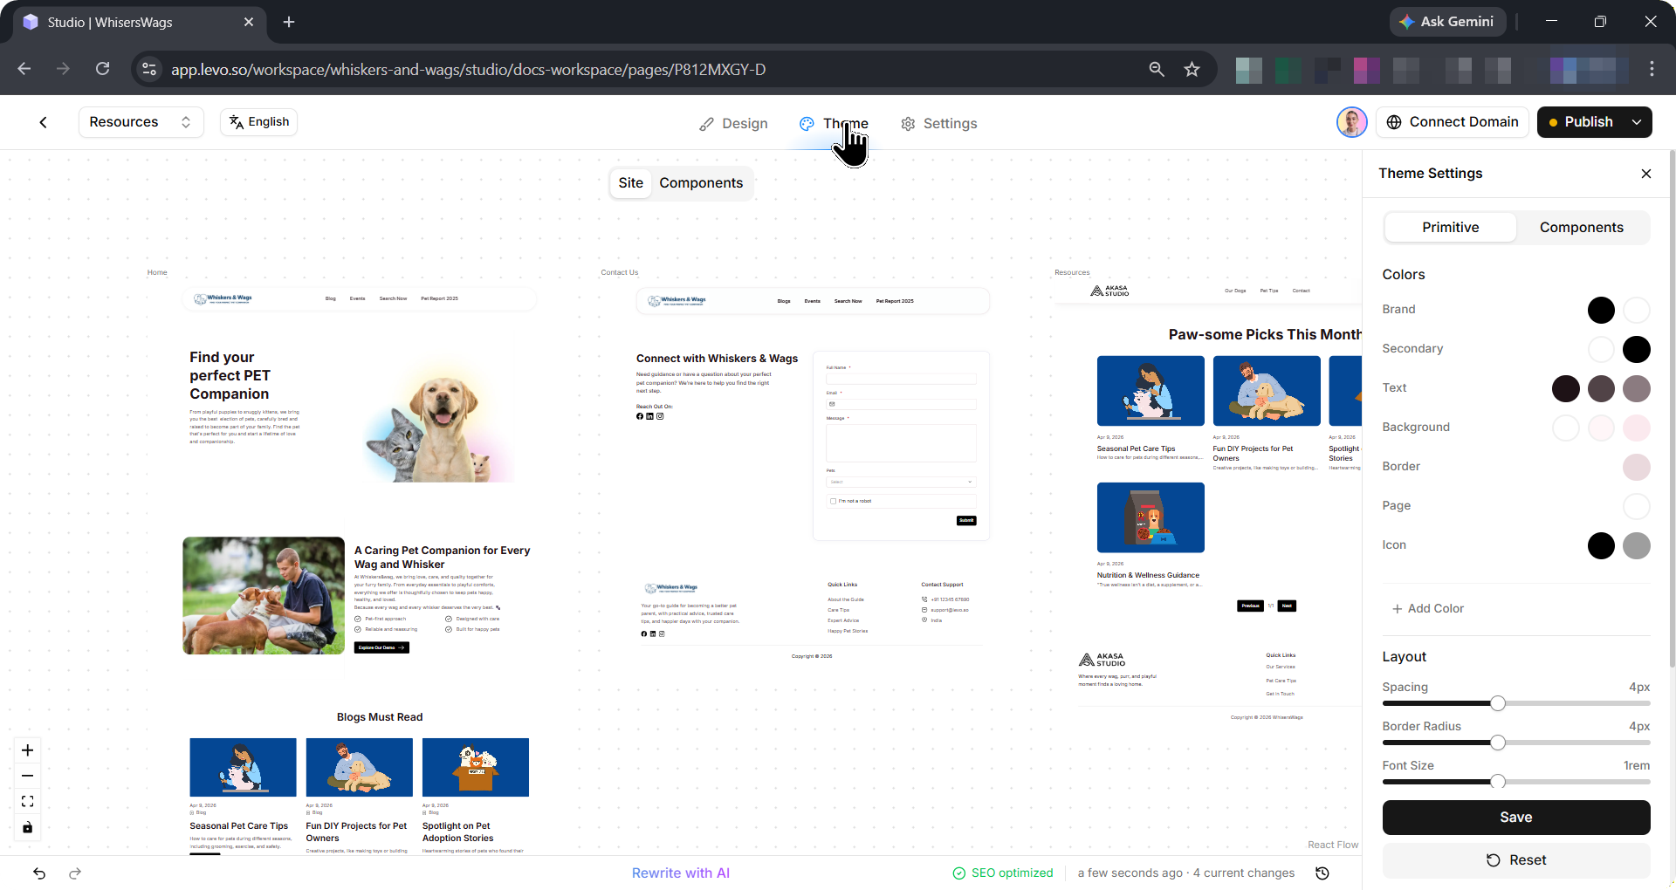Screen dimensions: 1676x890
Task: Click the back chevron arrow
Action: point(43,122)
